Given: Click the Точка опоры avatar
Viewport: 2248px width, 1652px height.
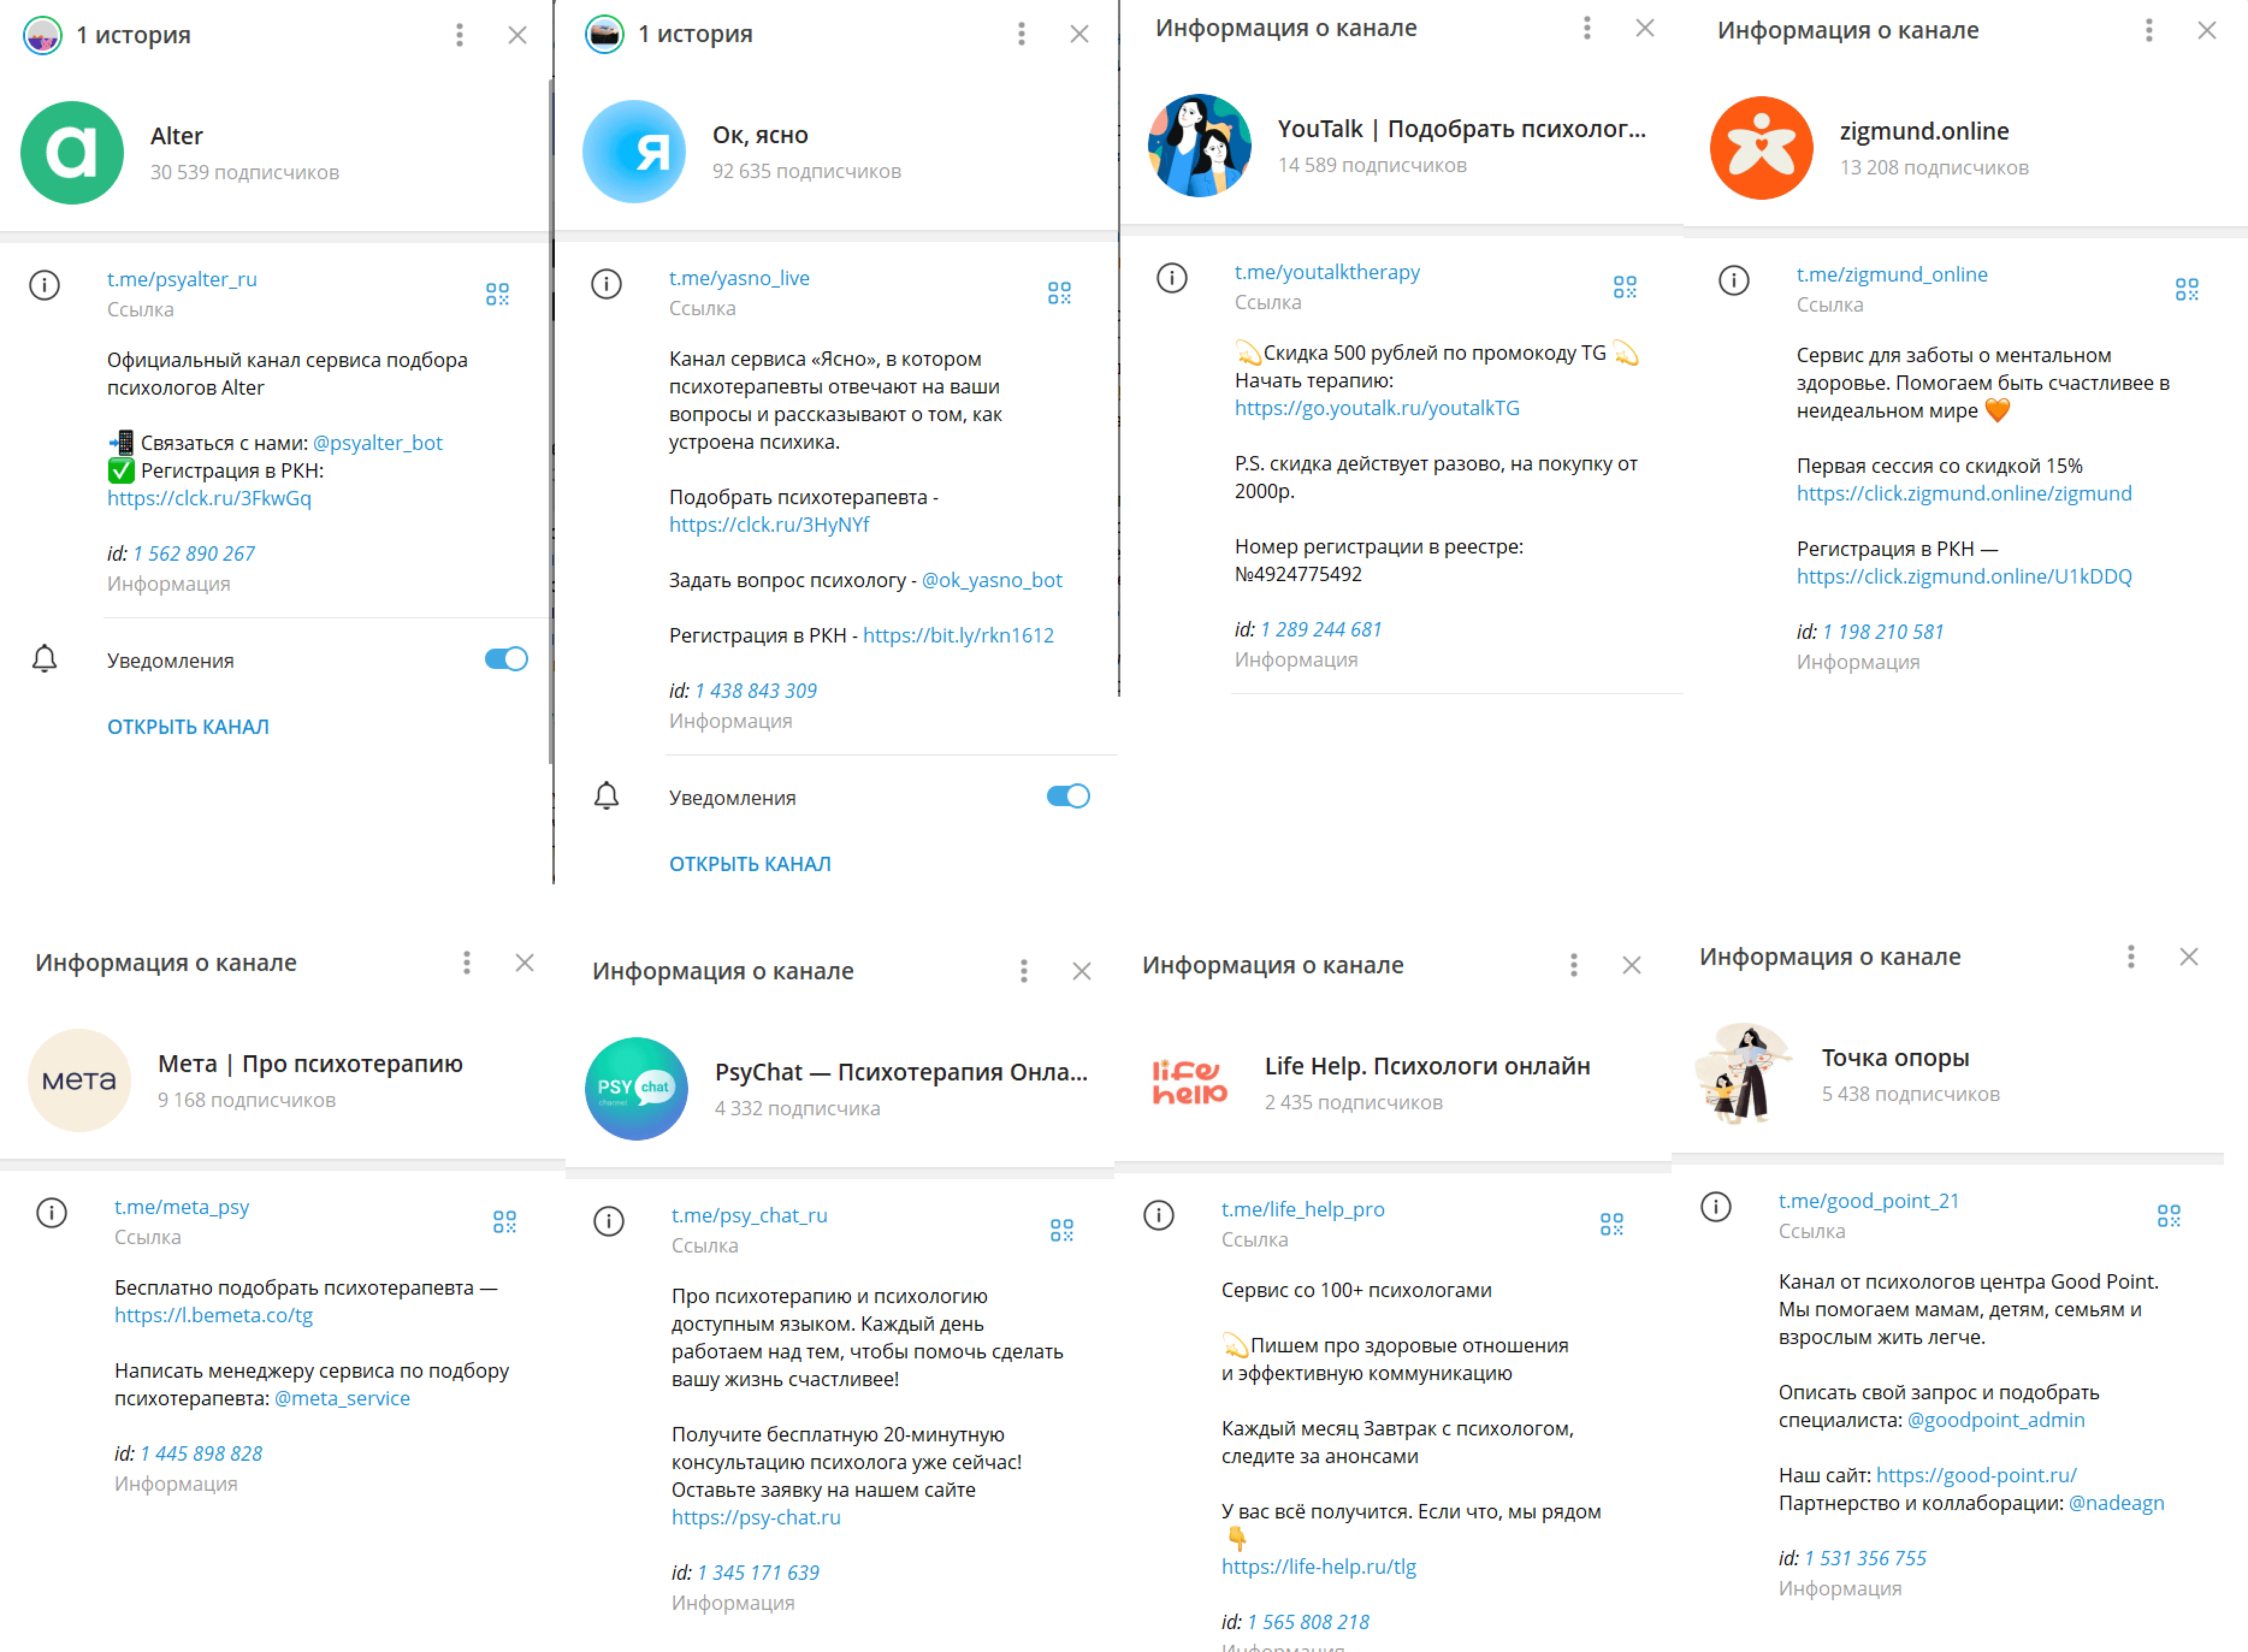Looking at the screenshot, I should tap(1744, 1074).
